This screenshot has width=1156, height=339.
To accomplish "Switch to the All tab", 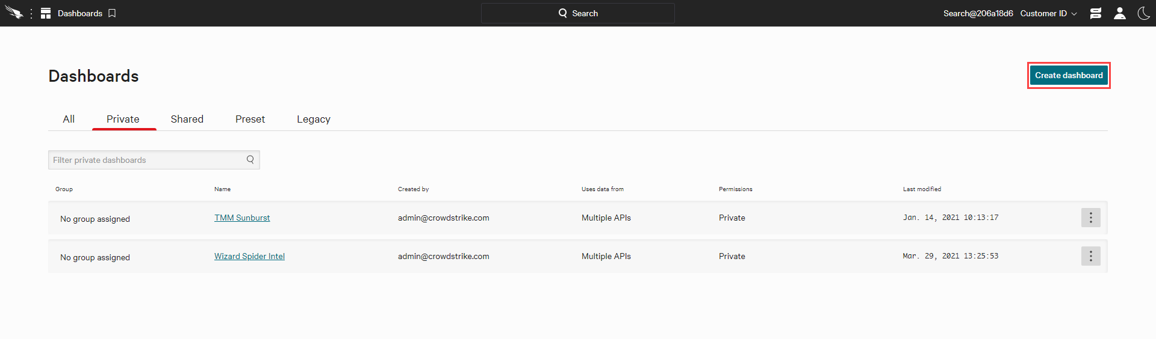I will (69, 119).
